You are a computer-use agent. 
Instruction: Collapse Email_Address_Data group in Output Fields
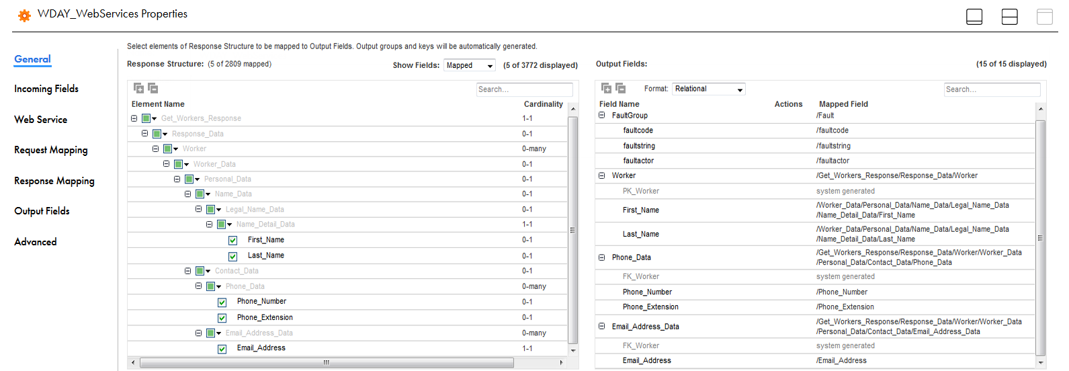click(602, 327)
